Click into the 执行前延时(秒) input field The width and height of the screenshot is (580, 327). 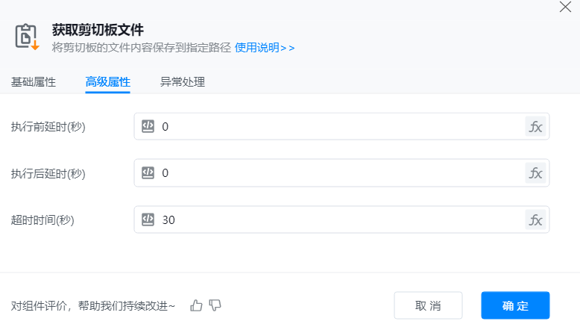[x=335, y=127]
